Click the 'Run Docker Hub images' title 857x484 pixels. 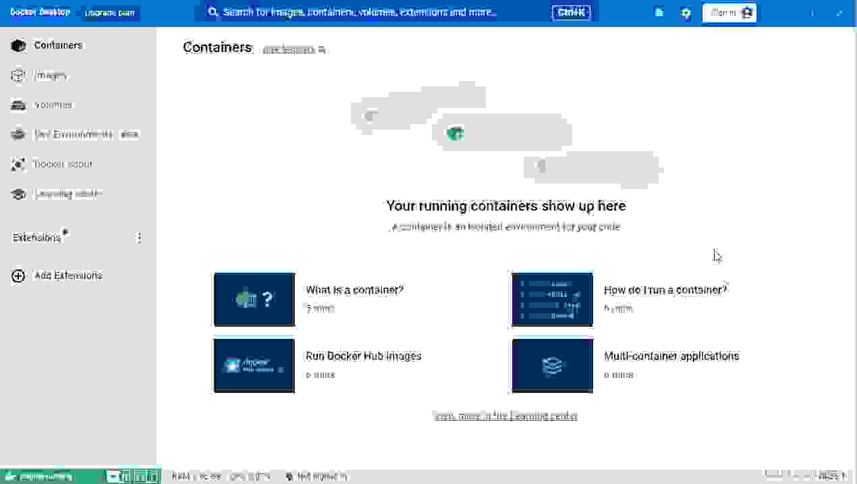[x=364, y=356]
